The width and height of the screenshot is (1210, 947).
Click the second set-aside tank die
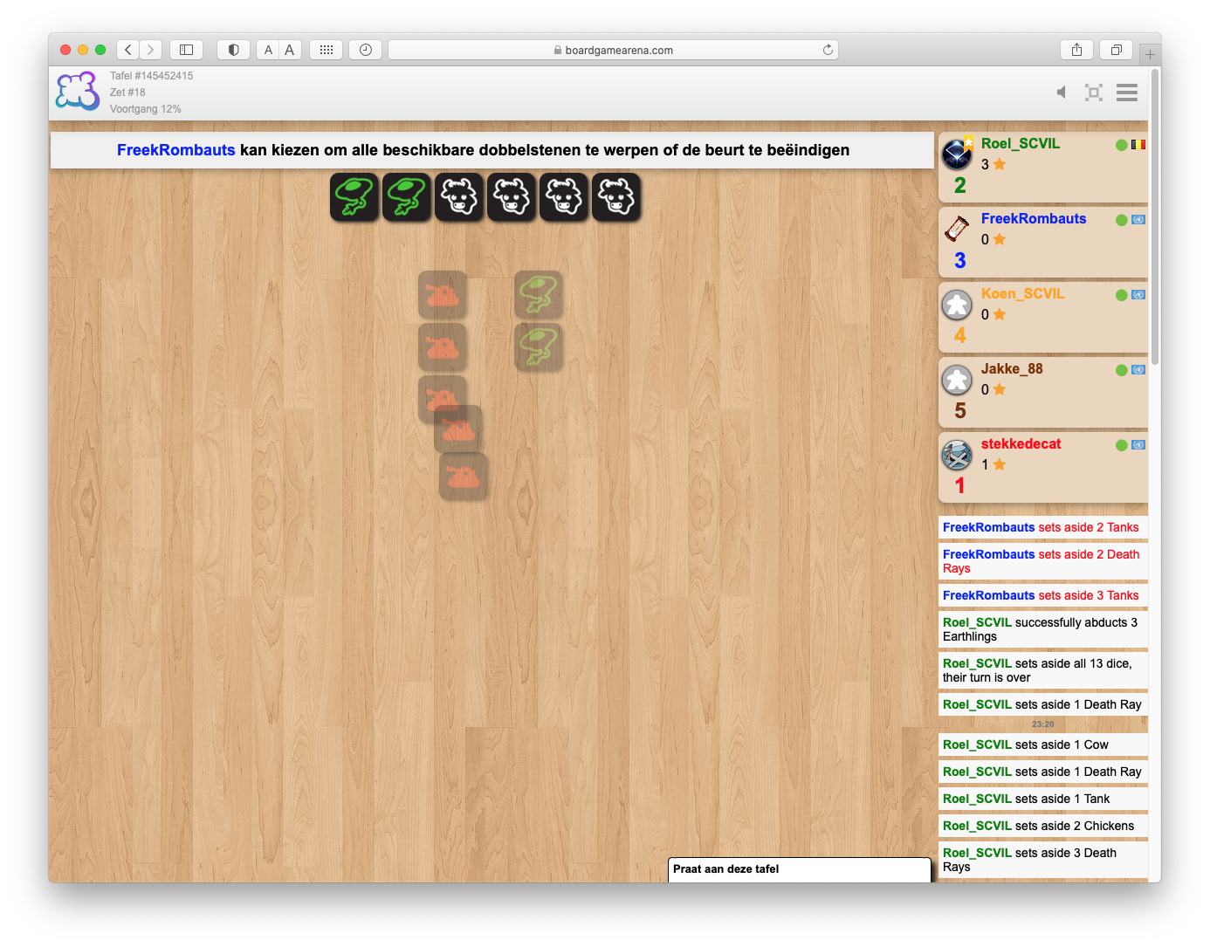pyautogui.click(x=443, y=347)
